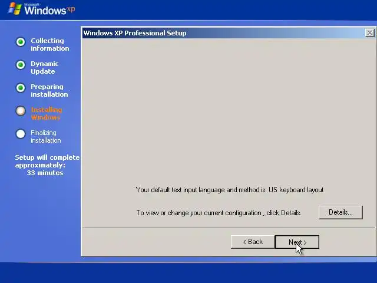
Task: Click the Next button
Action: [297, 242]
